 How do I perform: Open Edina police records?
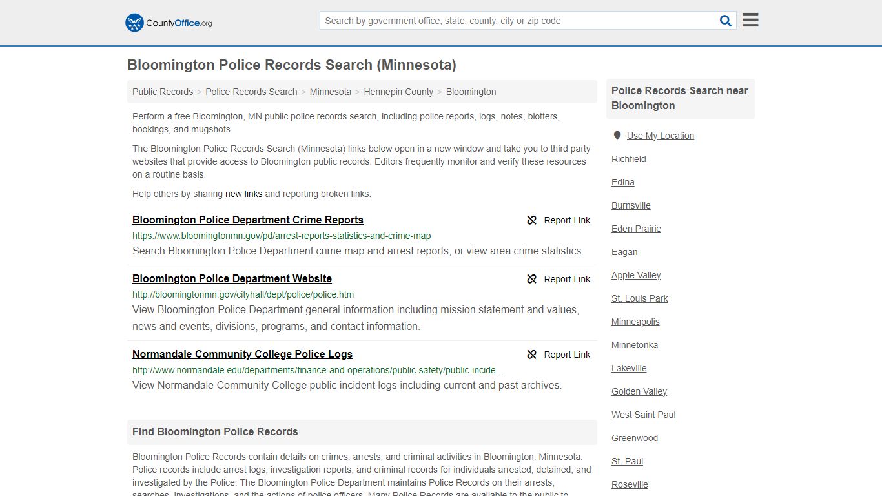[623, 182]
